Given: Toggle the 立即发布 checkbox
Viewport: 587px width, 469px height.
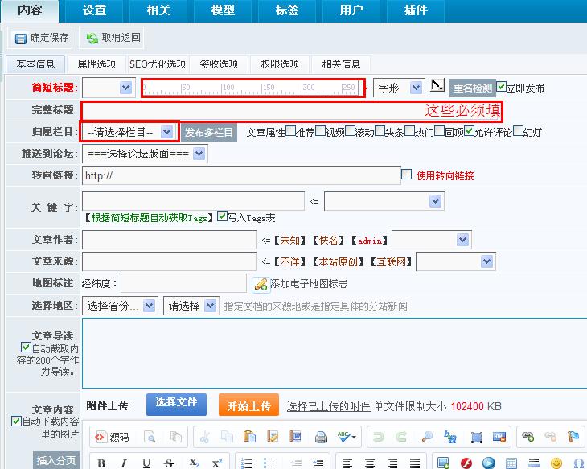Looking at the screenshot, I should 502,86.
